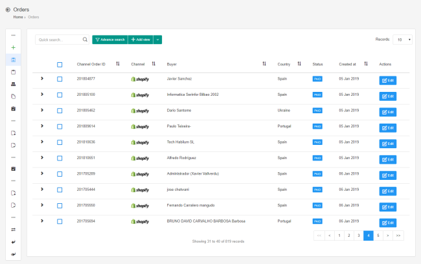Click the Created at sort arrows
This screenshot has height=264, width=421.
click(x=366, y=64)
